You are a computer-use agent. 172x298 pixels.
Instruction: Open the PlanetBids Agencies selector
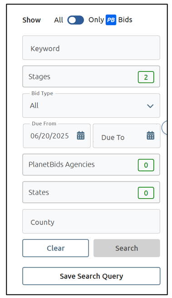point(91,164)
